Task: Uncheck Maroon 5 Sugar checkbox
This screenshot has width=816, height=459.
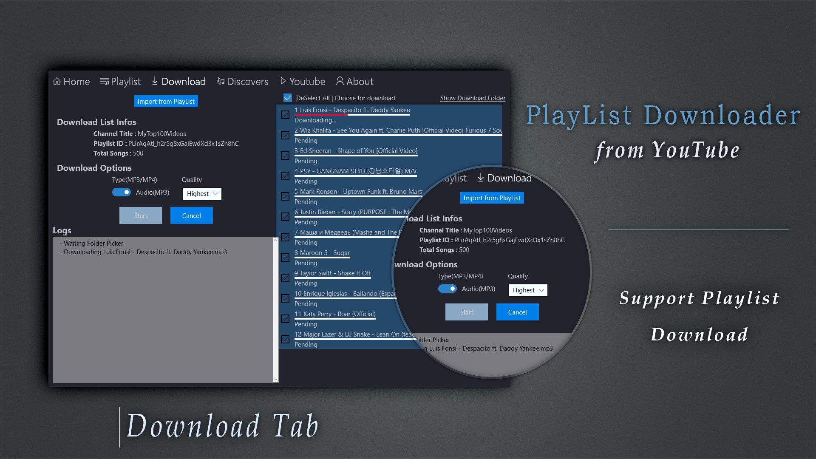Action: [285, 258]
